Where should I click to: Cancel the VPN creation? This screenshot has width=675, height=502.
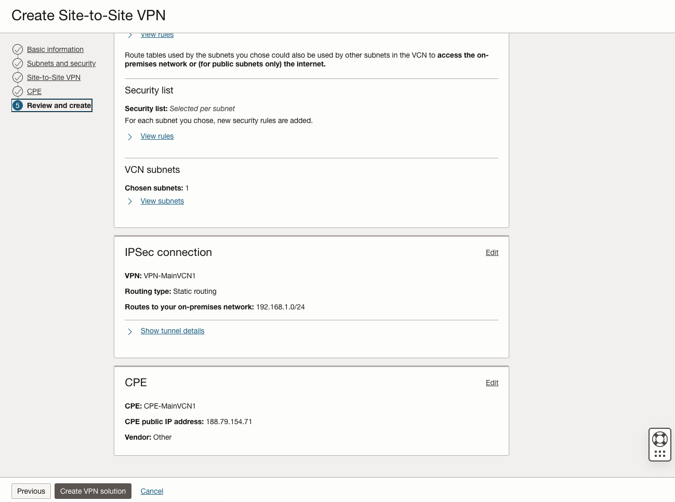coord(152,491)
